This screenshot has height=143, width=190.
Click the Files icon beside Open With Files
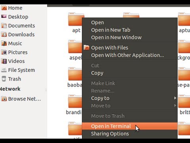click(87, 48)
